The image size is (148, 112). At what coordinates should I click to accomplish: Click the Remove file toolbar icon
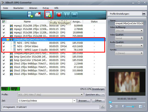click(38, 14)
